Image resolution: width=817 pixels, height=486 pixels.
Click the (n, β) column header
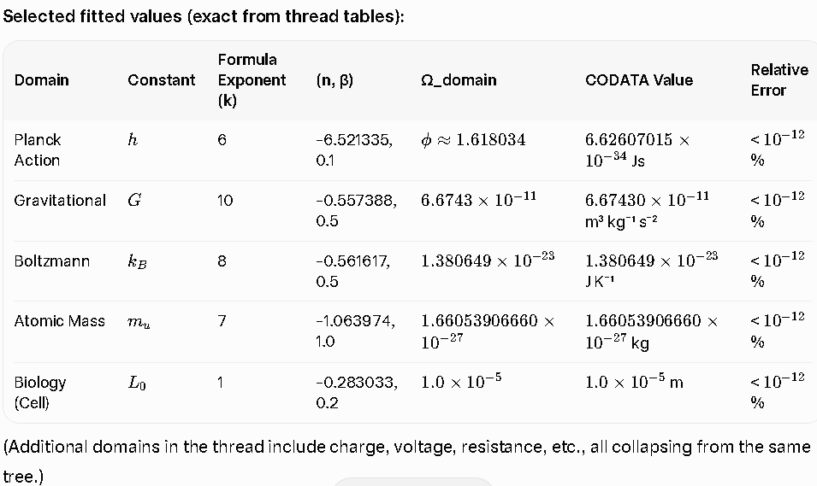[335, 80]
